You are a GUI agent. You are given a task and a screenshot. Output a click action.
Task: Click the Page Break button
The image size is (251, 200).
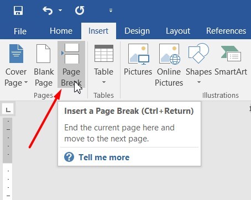click(71, 65)
